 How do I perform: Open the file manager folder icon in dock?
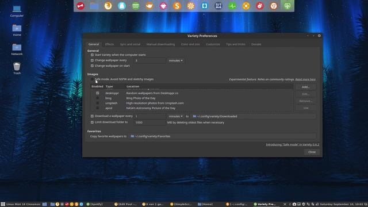(94, 6)
